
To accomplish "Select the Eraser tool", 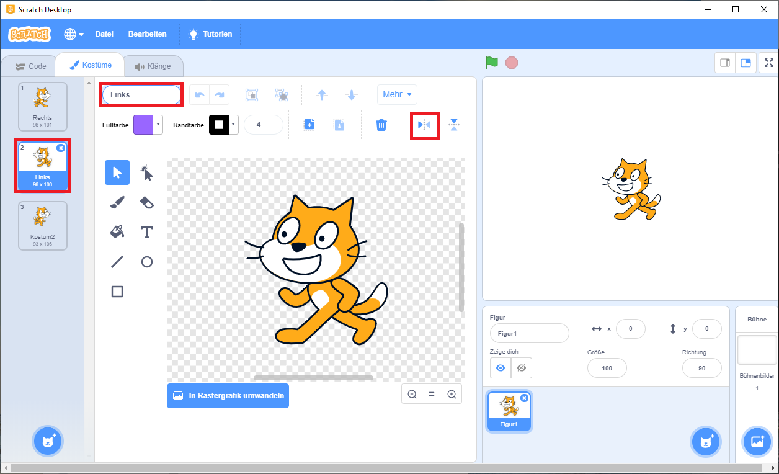I will pos(147,202).
